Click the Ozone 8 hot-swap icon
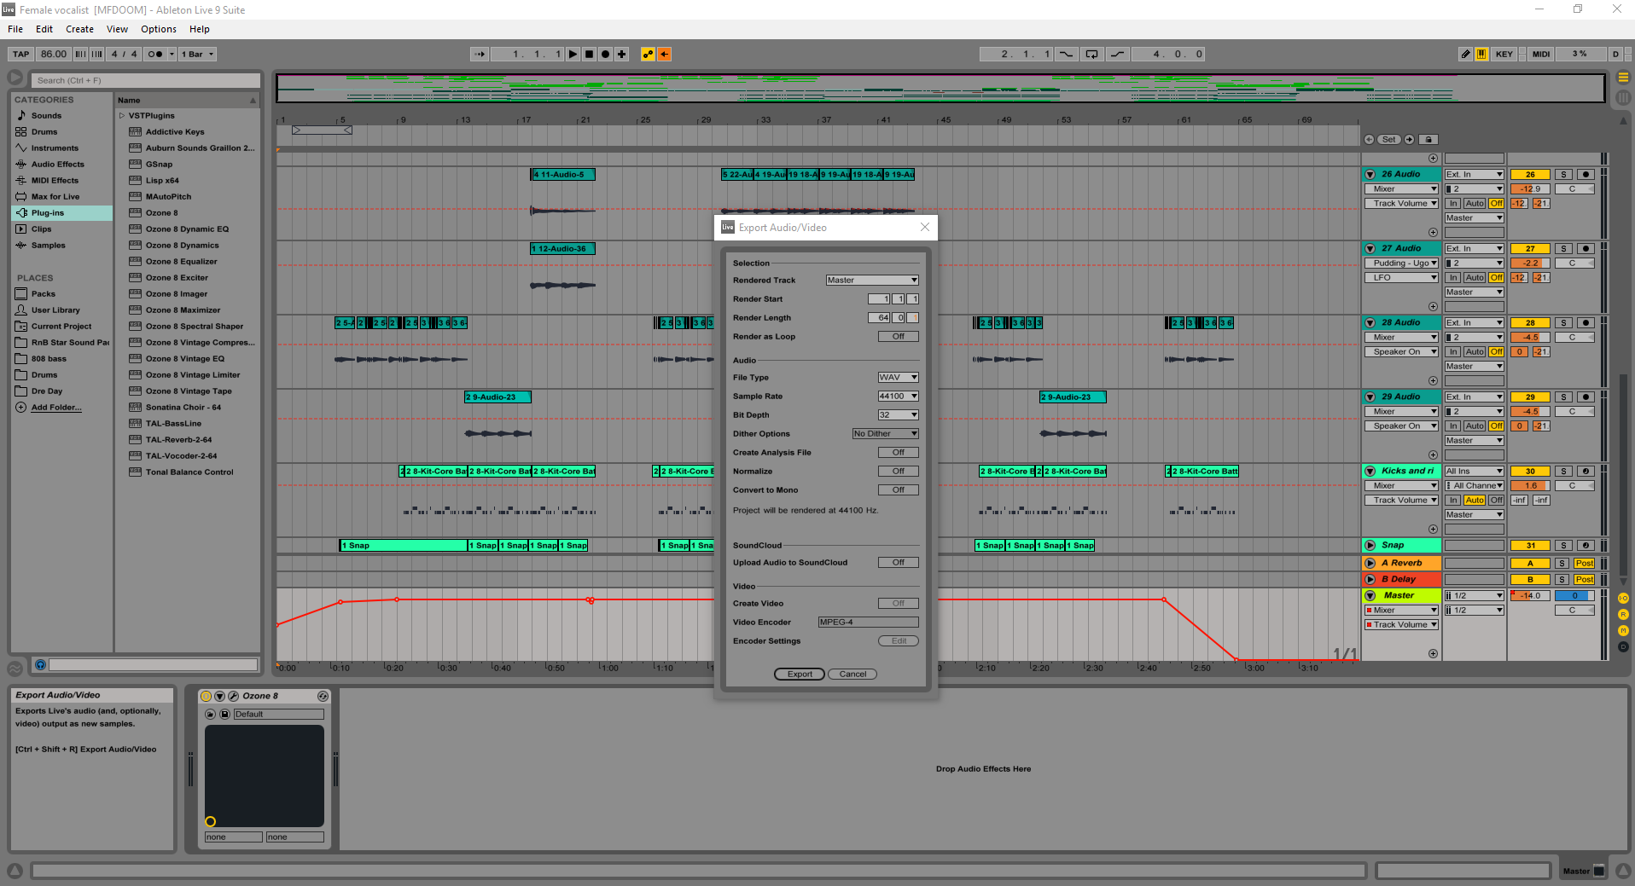1635x886 pixels. (x=323, y=696)
